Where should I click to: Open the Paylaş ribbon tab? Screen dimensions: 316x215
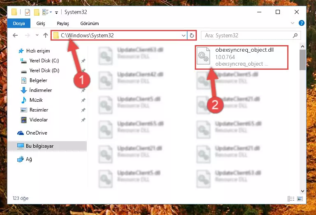tap(63, 23)
